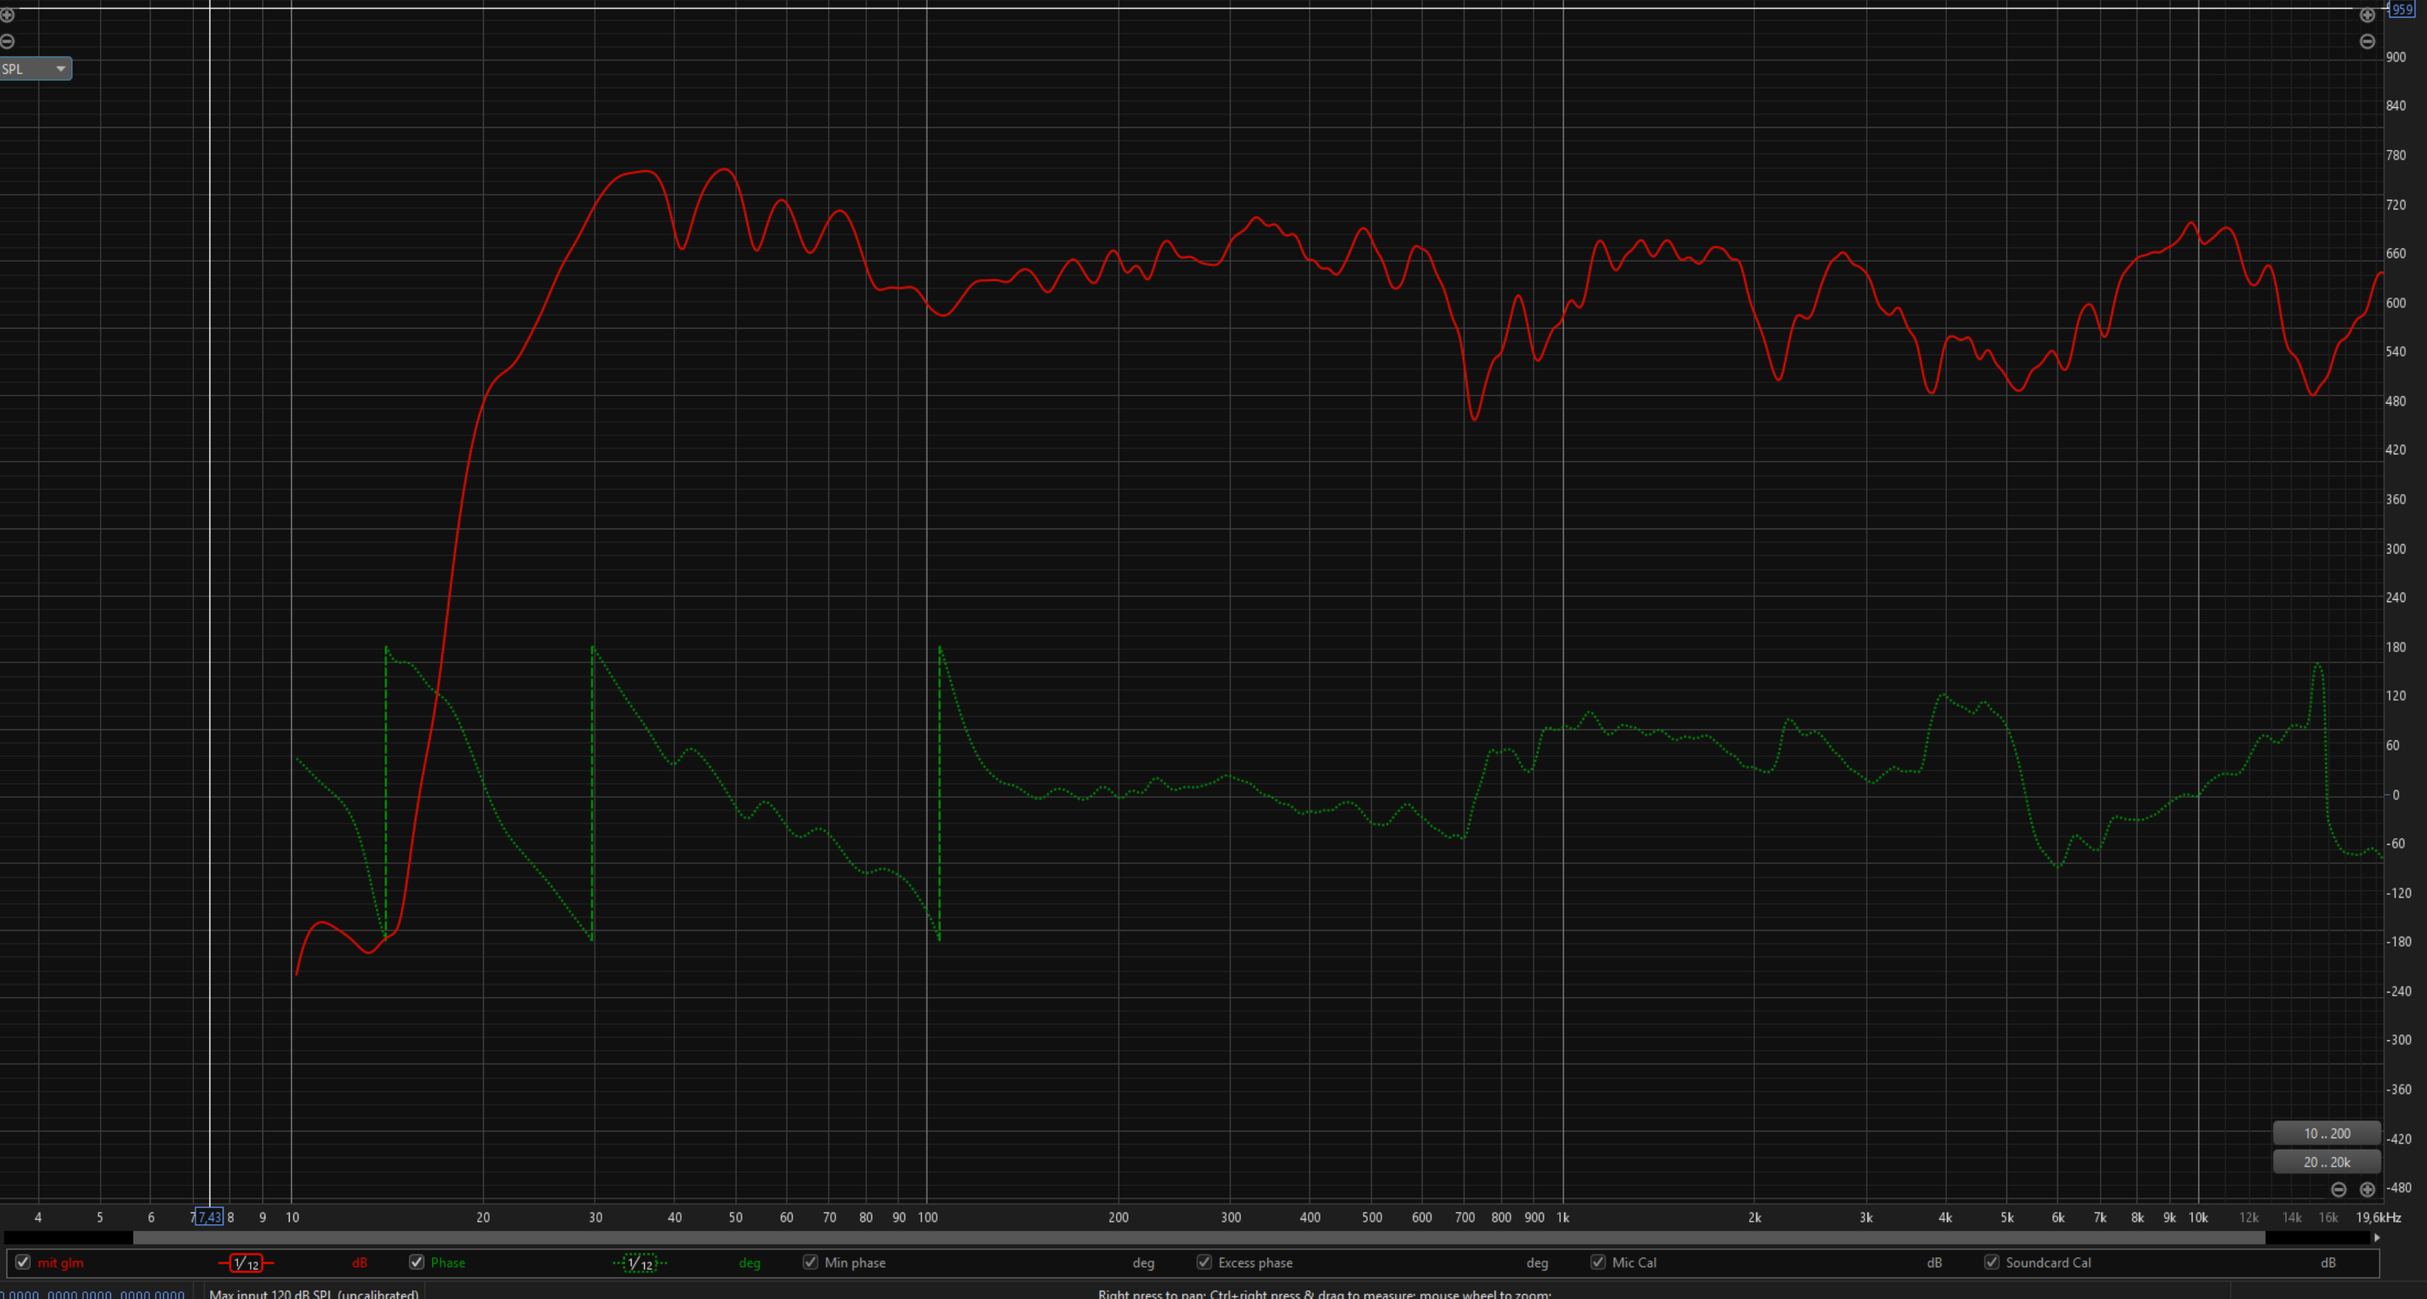Toggle the Soundcard Cal checkbox
2427x1299 pixels.
(1992, 1262)
